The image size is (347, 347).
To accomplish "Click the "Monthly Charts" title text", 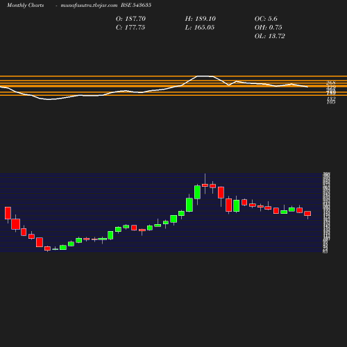I will pyautogui.click(x=25, y=5).
